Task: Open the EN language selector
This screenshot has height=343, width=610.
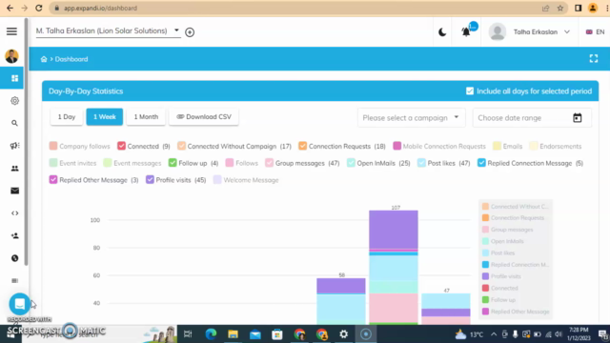Action: (595, 31)
